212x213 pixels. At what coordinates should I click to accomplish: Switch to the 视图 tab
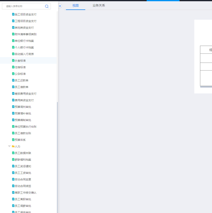point(76,6)
